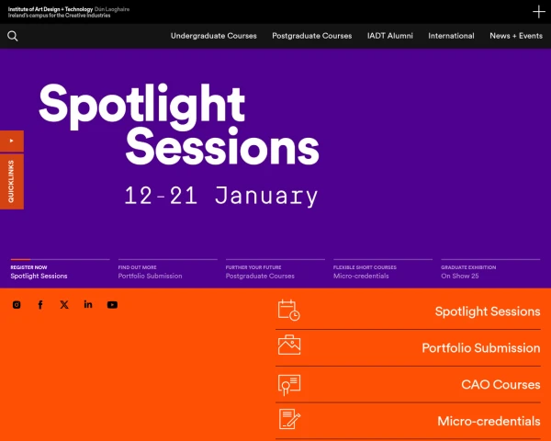The height and width of the screenshot is (441, 551).
Task: Visit the Facebook page icon
Action: [x=40, y=305]
